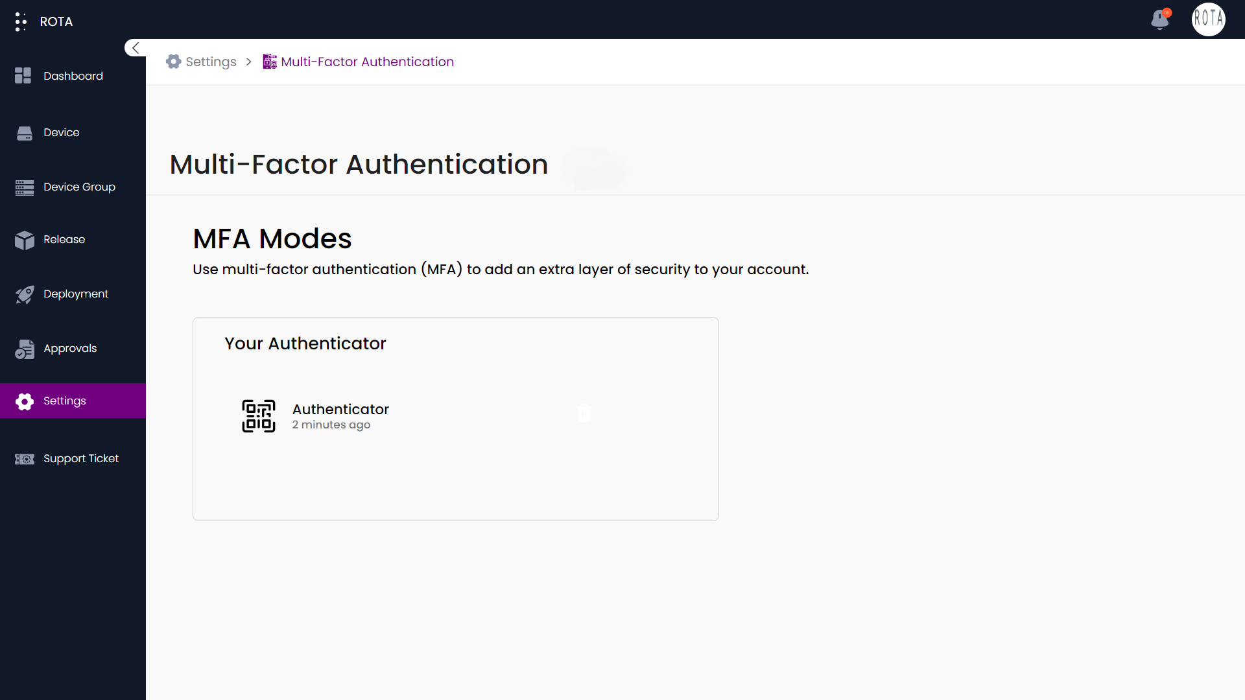Open the Dashboard page from sidebar
This screenshot has height=700, width=1245.
coord(73,76)
